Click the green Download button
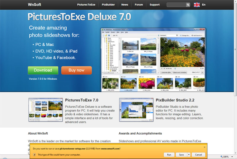 43,70
